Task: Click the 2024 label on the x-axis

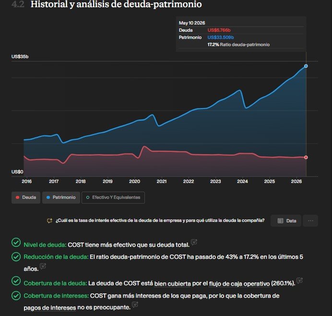Action: (242, 182)
